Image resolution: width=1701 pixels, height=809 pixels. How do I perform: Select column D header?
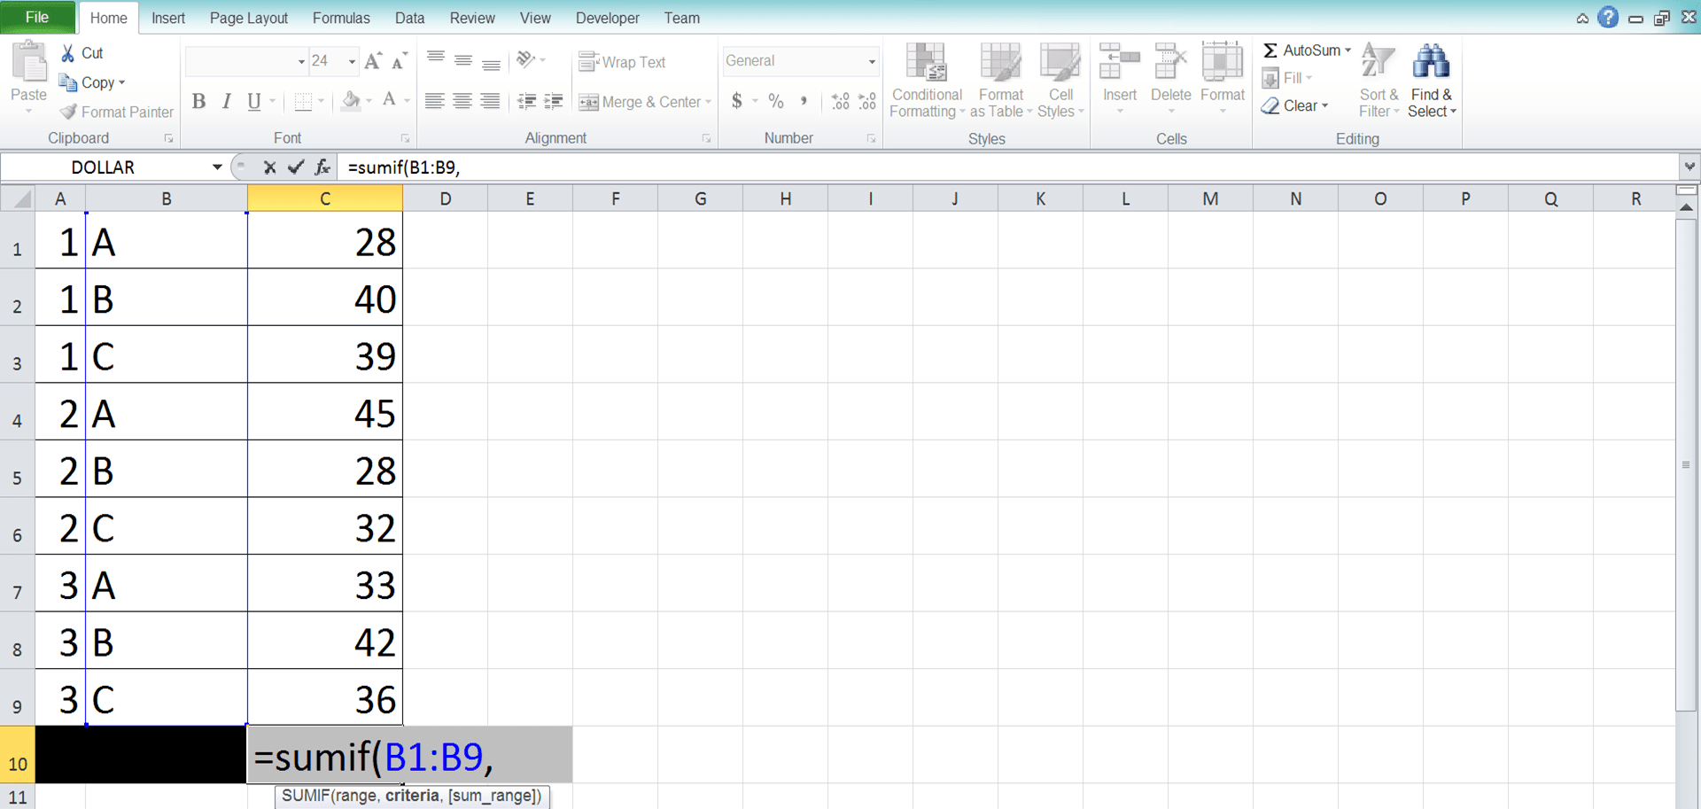pyautogui.click(x=445, y=199)
